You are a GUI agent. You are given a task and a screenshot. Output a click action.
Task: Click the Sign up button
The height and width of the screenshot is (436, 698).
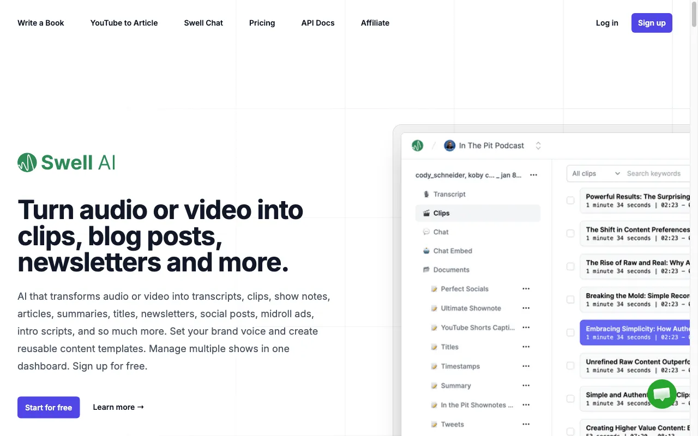pos(652,23)
